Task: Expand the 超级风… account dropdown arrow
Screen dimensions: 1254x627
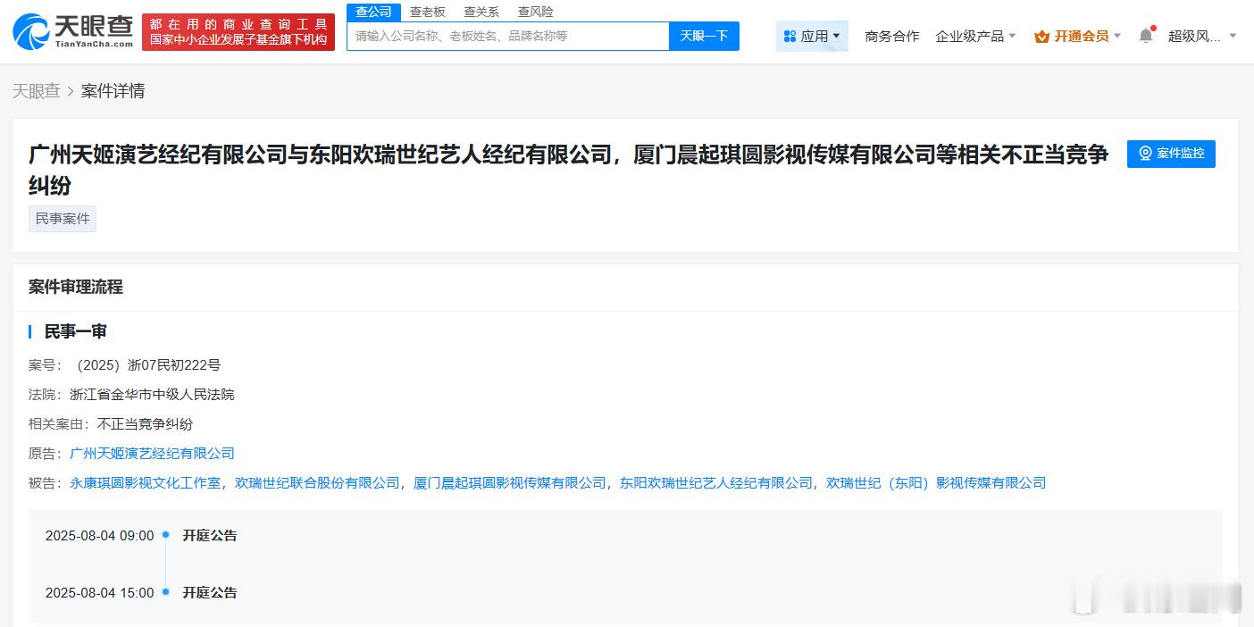Action: (1233, 37)
